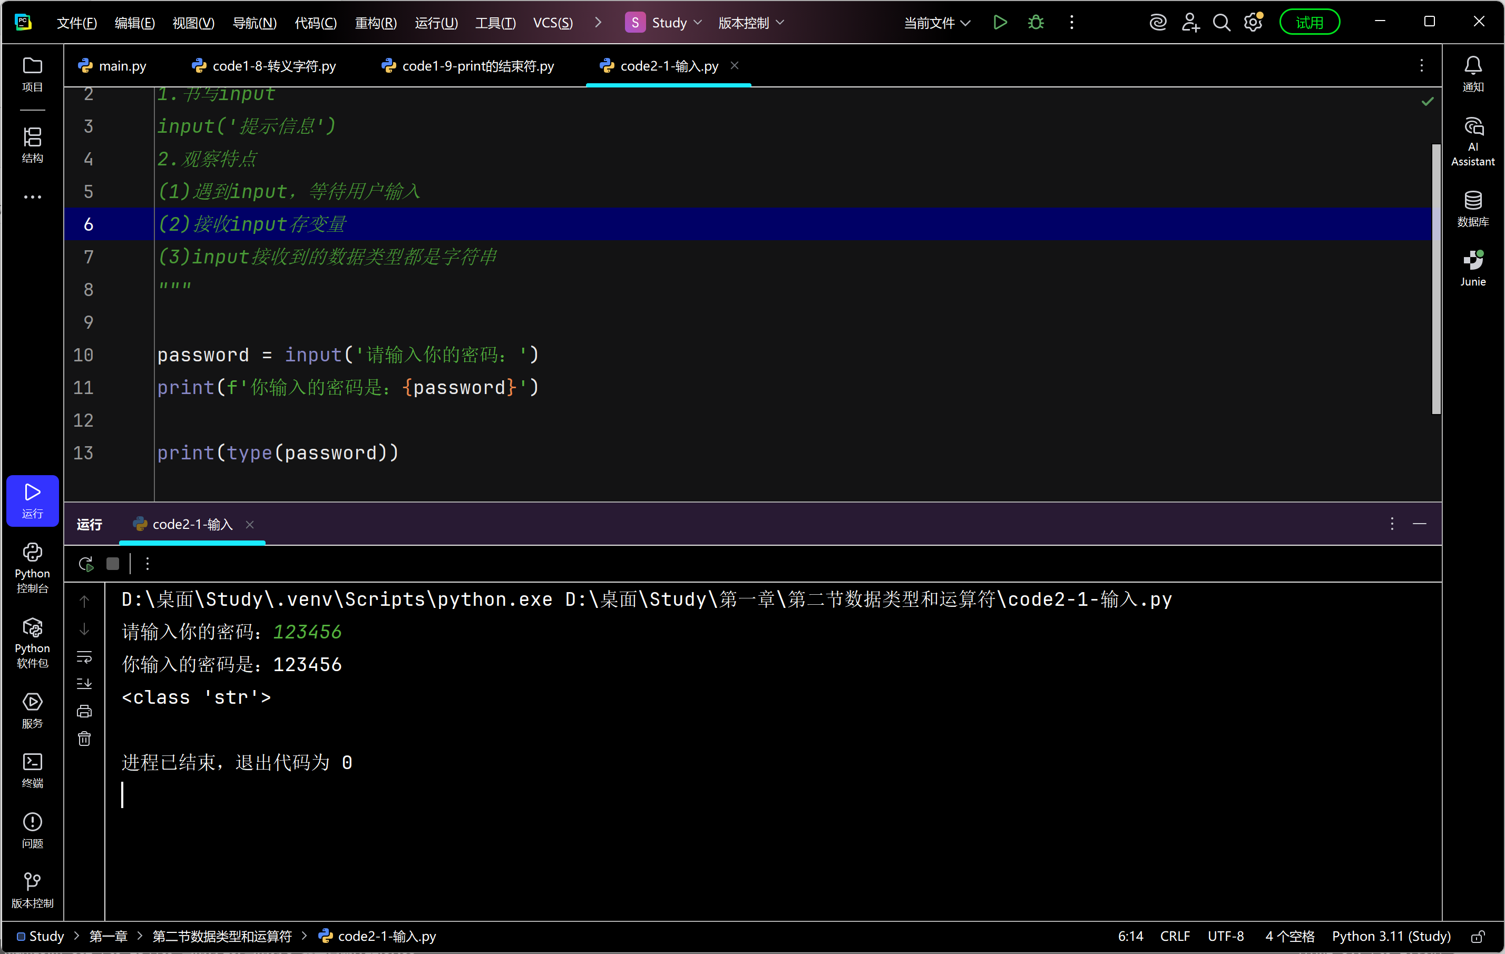
Task: Open the 版本控制 dropdown in title bar
Action: (x=750, y=23)
